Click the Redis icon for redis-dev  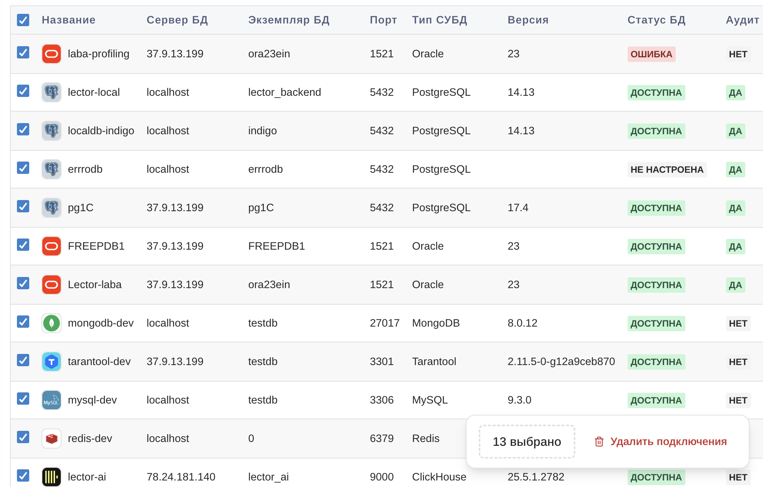point(51,439)
